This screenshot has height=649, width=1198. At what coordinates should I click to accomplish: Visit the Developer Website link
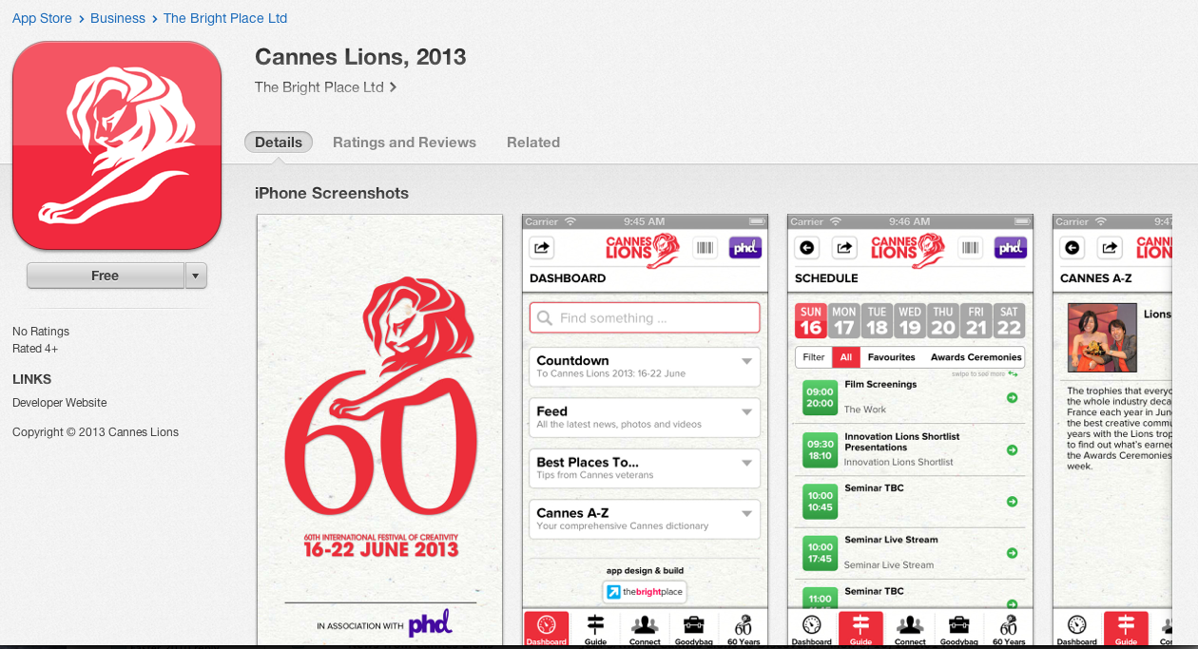(60, 403)
